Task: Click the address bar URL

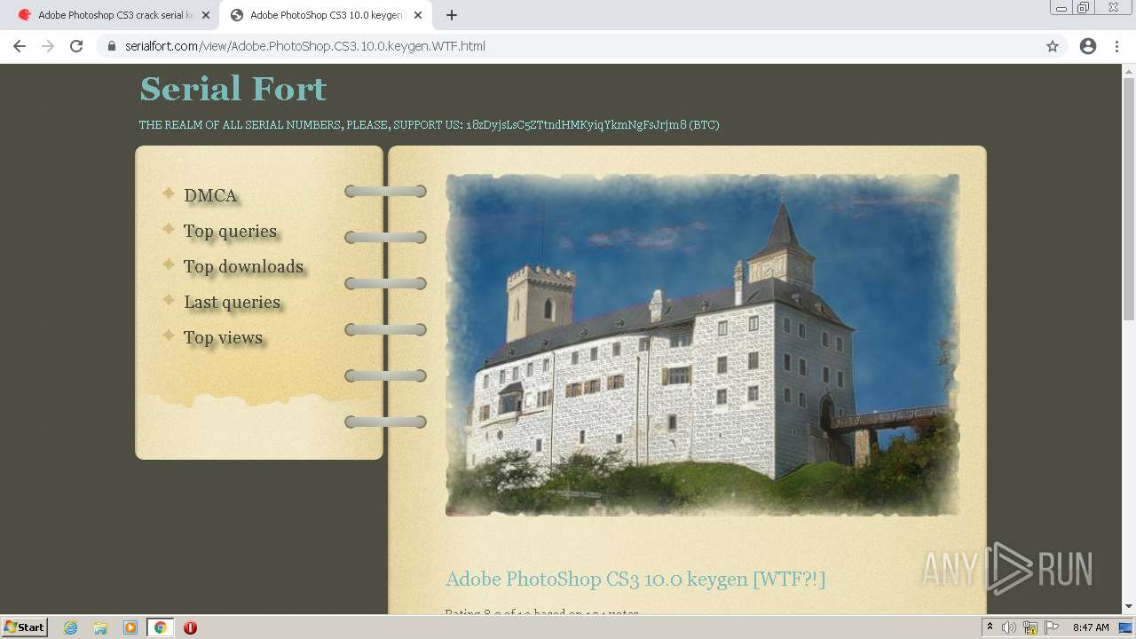Action: (x=305, y=46)
